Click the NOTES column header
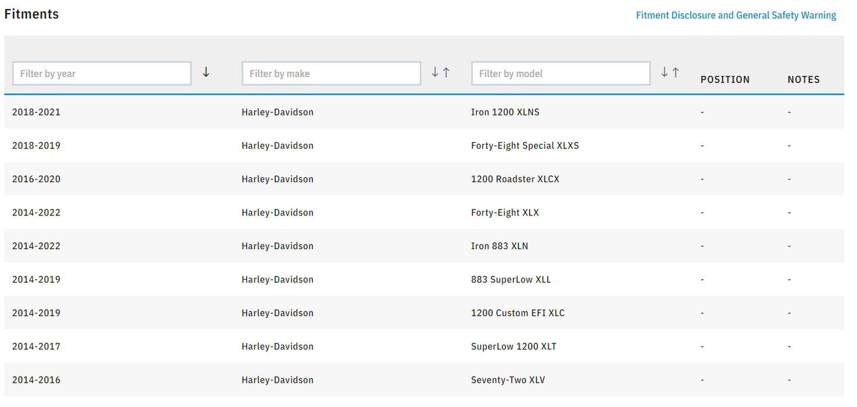 click(x=804, y=80)
